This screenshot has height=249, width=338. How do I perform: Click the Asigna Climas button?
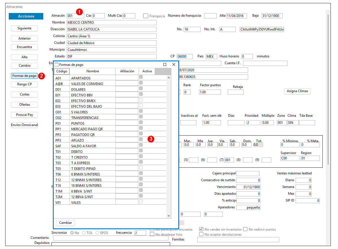click(x=297, y=91)
